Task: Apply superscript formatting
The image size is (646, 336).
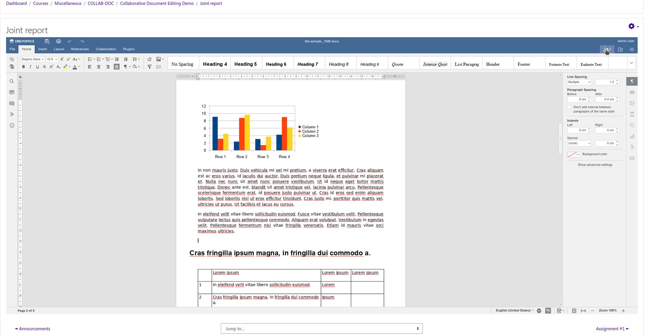Action: (x=51, y=67)
